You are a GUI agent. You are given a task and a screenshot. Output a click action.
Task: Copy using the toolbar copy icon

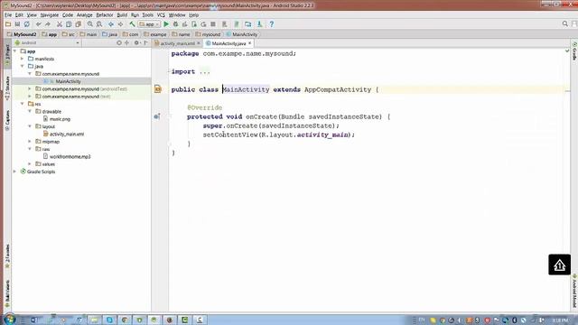tap(69, 24)
